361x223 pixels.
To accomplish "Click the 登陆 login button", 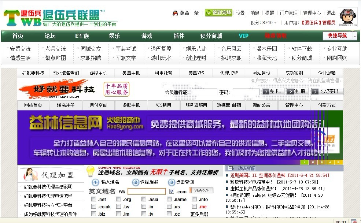I will pyautogui.click(x=273, y=92).
